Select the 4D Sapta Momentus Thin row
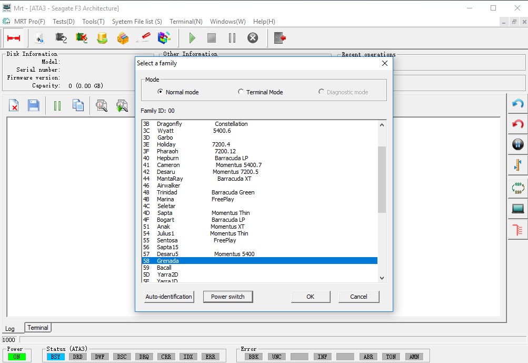Image resolution: width=528 pixels, height=363 pixels. pyautogui.click(x=260, y=213)
